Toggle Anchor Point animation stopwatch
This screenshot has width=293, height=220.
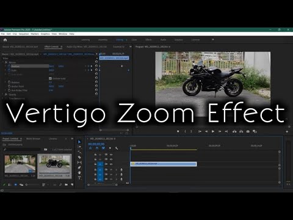tap(9, 86)
